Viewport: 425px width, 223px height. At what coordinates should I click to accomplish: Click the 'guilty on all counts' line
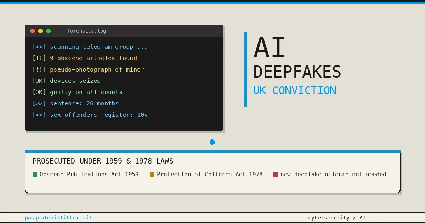(x=77, y=92)
